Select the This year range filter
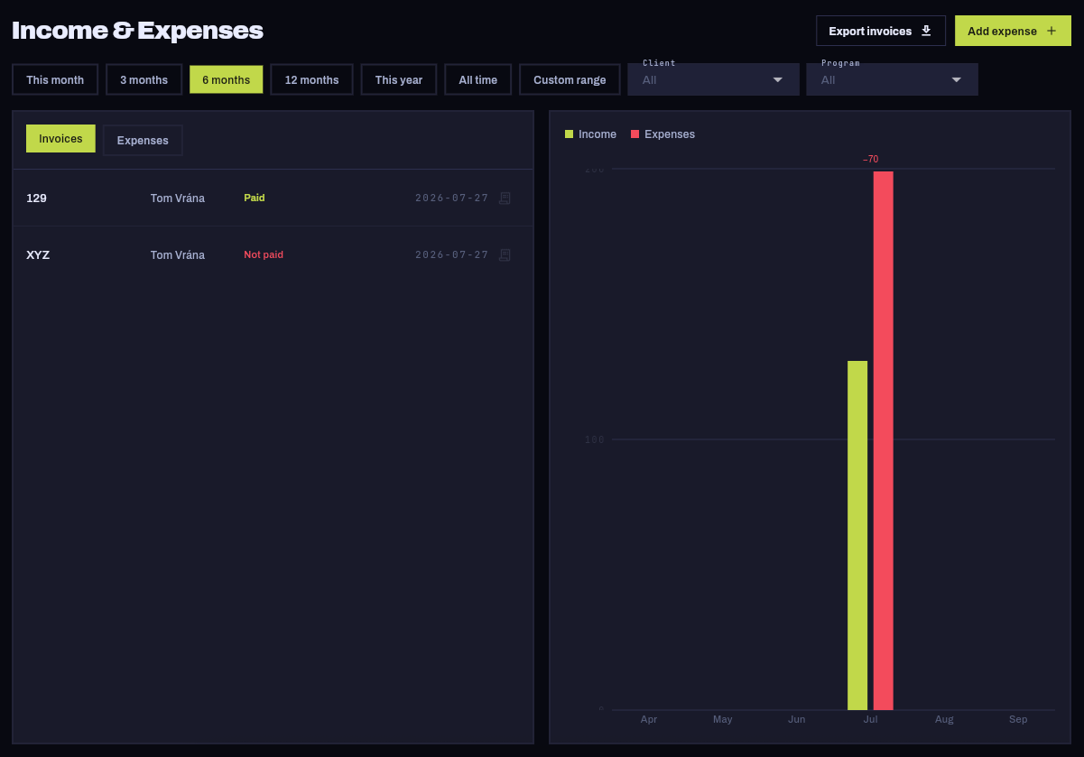The width and height of the screenshot is (1084, 757). (x=399, y=79)
